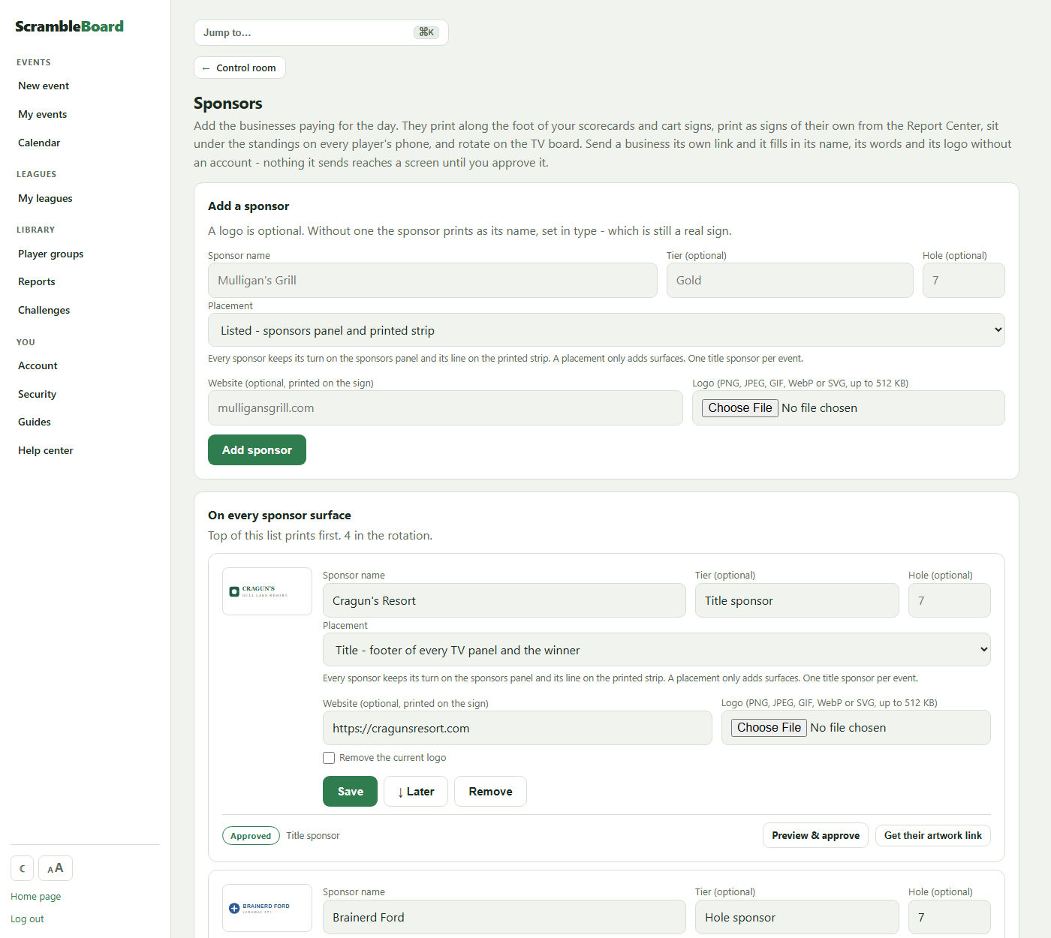The height and width of the screenshot is (938, 1051).
Task: Click the Log out link
Action: [27, 918]
